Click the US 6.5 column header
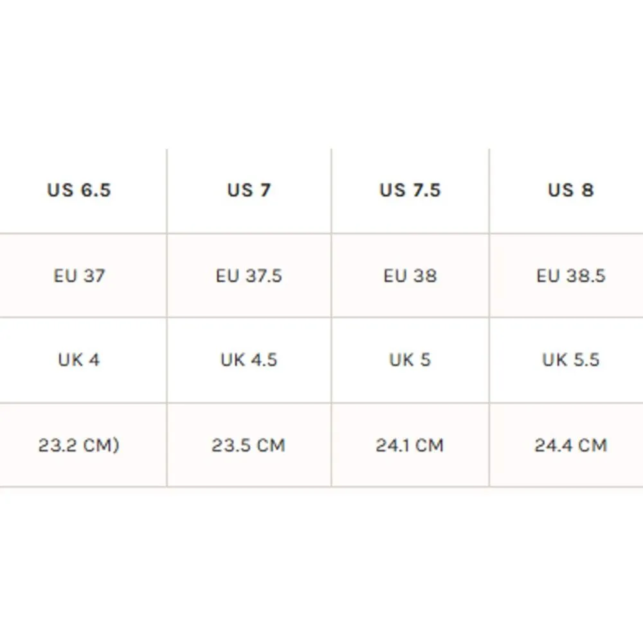This screenshot has height=643, width=643. (x=79, y=190)
